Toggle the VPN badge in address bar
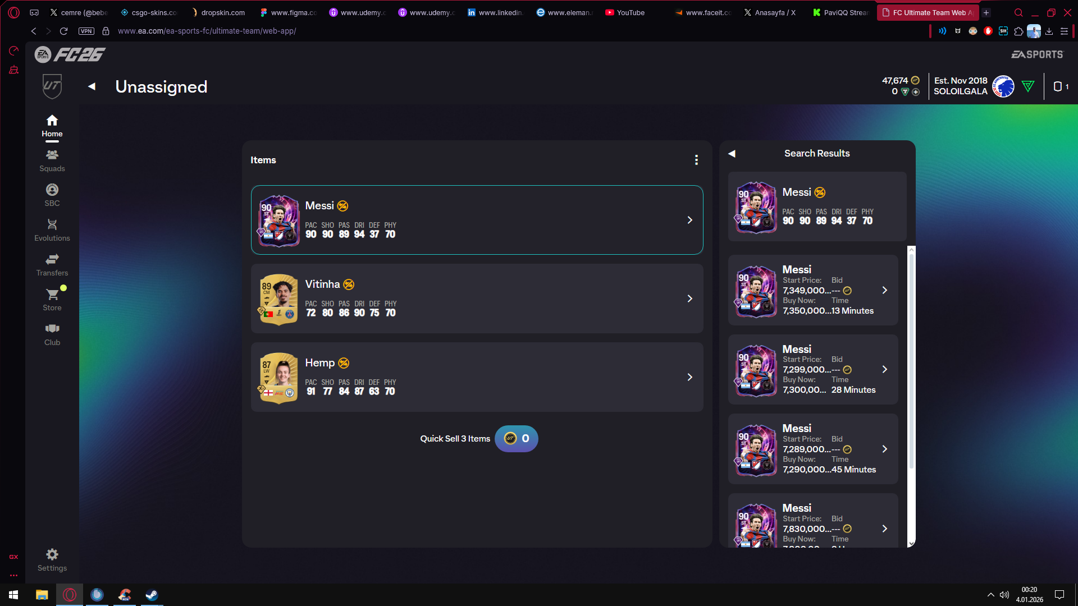The width and height of the screenshot is (1078, 606). coord(86,31)
